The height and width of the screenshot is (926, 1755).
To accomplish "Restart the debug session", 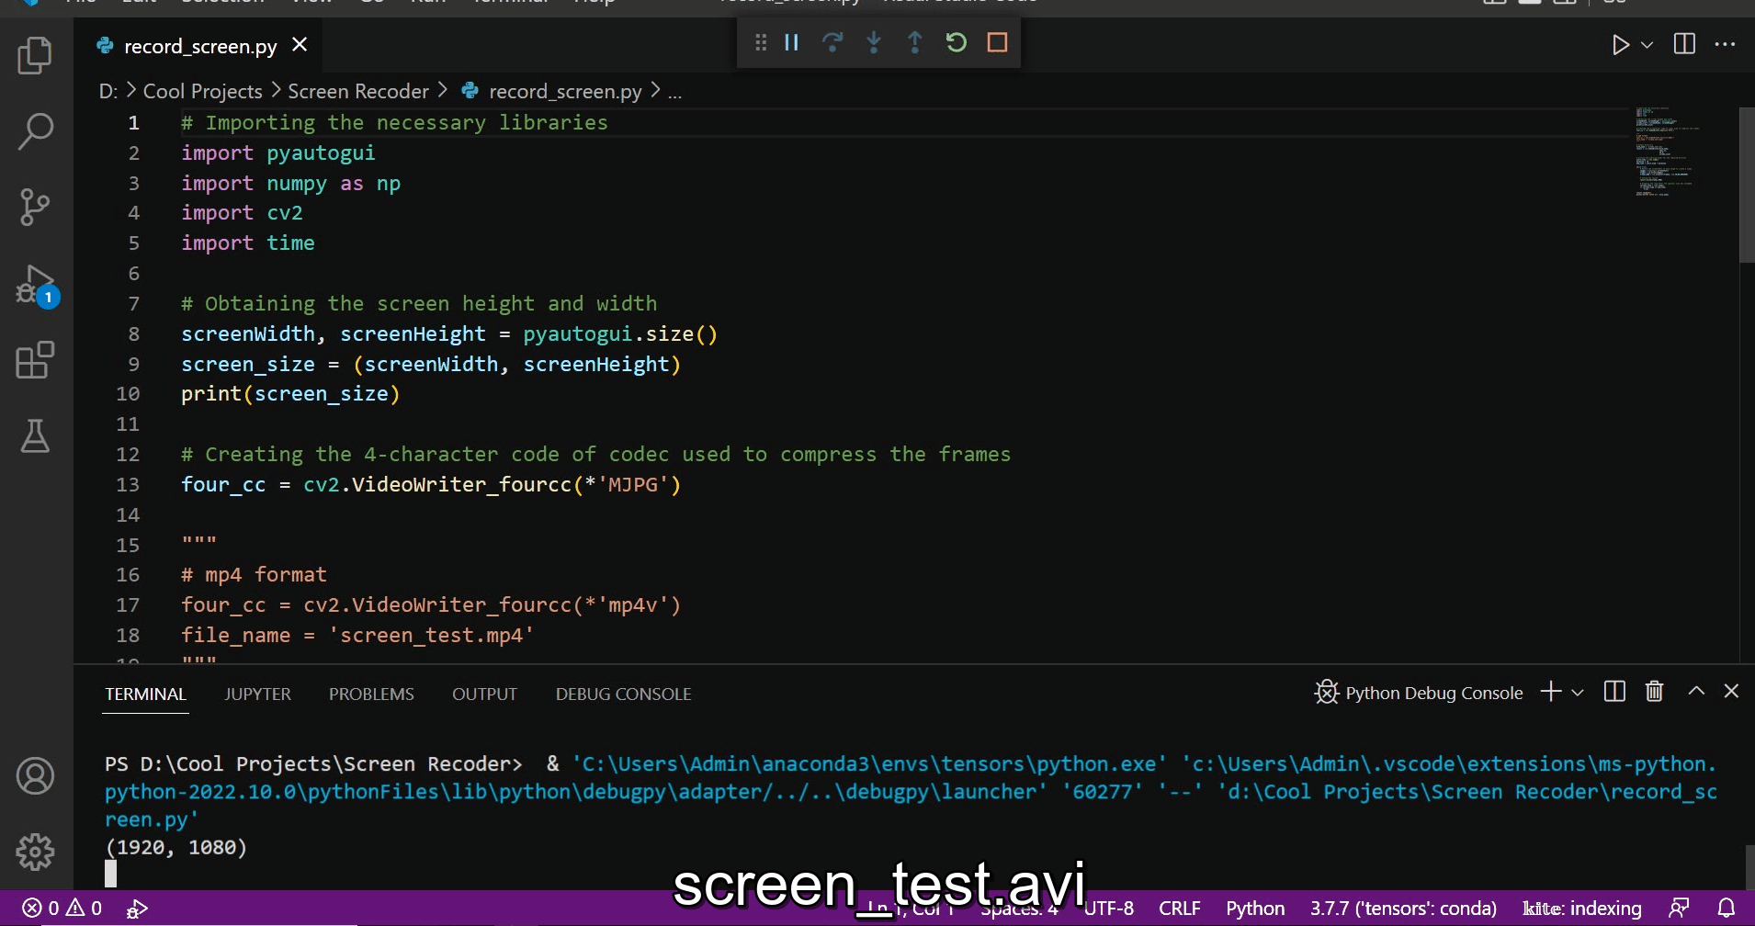I will pyautogui.click(x=956, y=42).
